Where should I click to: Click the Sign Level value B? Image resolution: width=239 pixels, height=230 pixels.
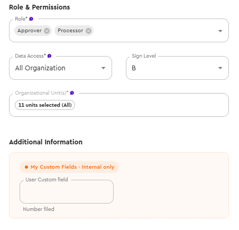134,68
